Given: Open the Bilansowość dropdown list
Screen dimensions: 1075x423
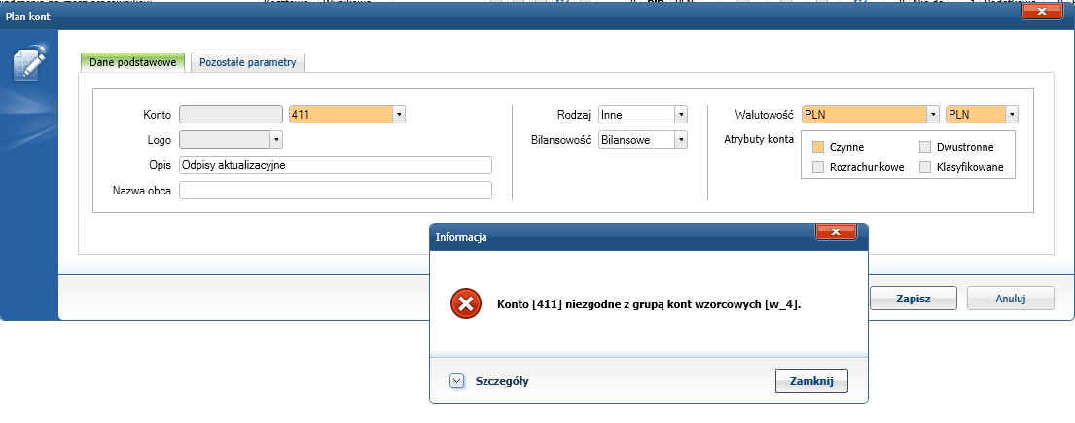Looking at the screenshot, I should tap(681, 140).
